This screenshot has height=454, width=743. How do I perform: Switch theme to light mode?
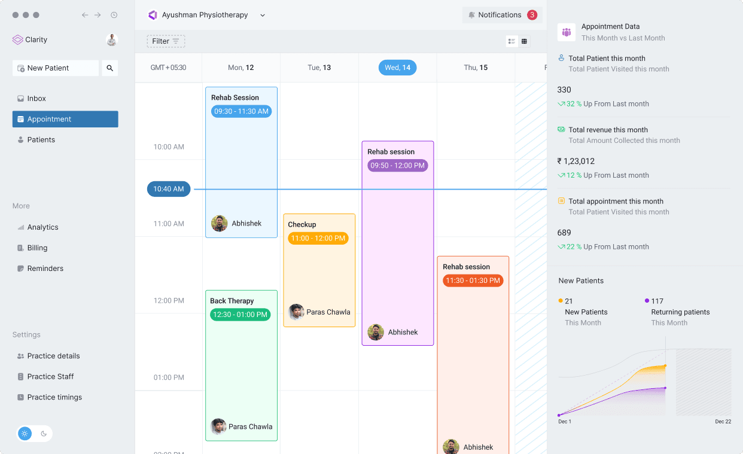25,433
